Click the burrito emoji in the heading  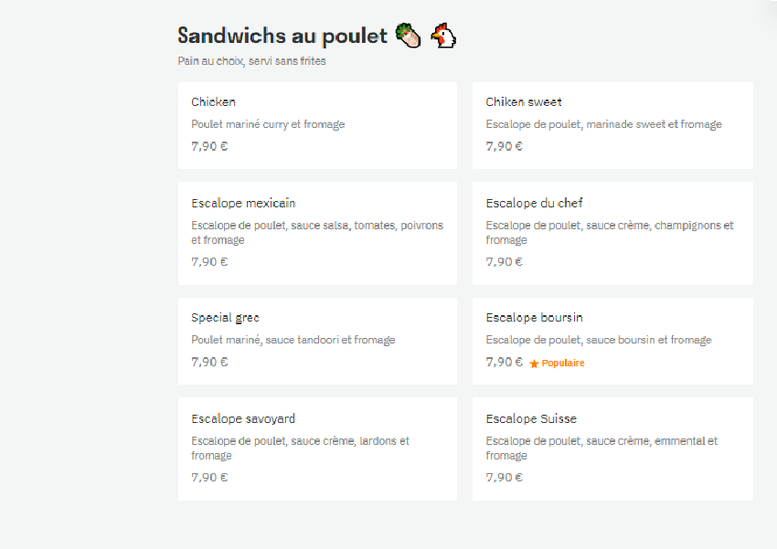(x=408, y=36)
